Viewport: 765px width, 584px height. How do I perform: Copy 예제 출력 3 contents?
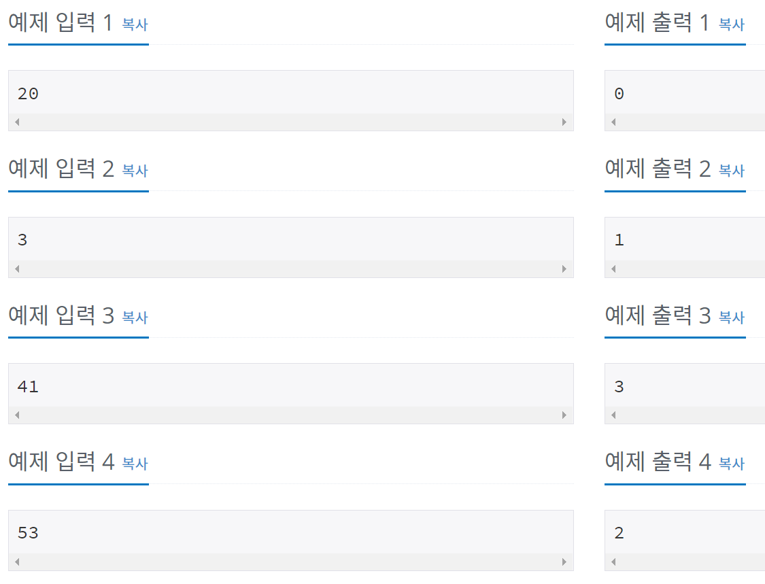click(730, 317)
